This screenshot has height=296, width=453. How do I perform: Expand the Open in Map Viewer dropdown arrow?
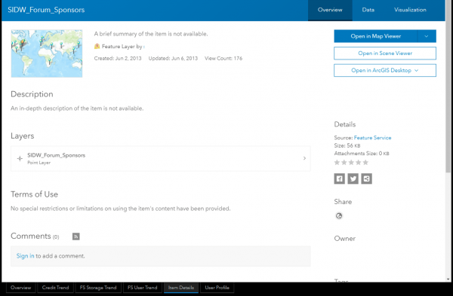(x=427, y=36)
